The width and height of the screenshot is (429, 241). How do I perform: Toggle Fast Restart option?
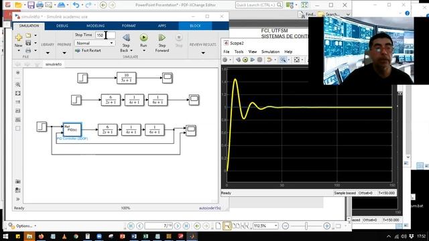(88, 51)
